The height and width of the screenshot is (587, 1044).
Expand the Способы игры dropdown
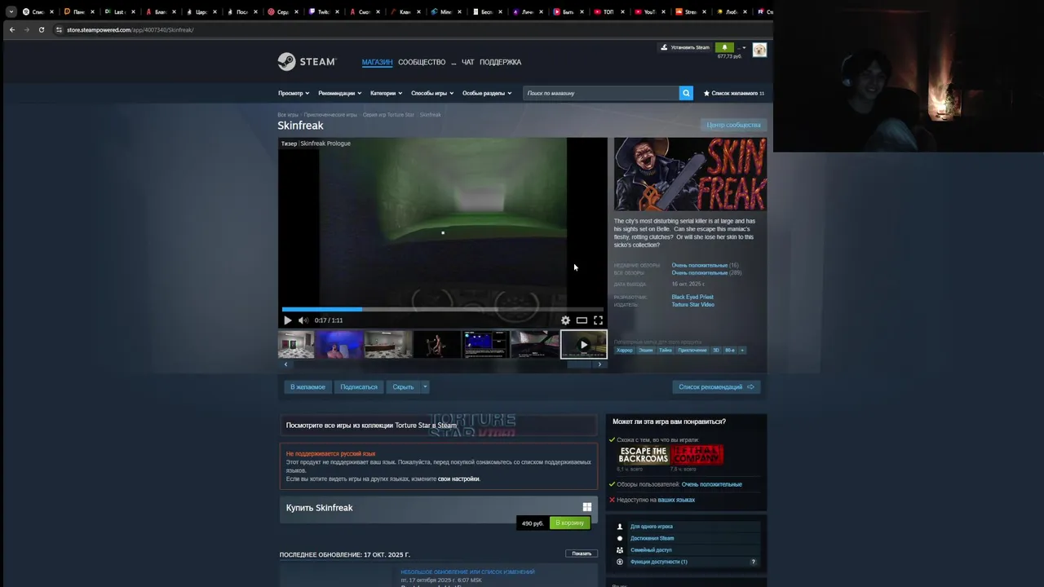tap(432, 93)
